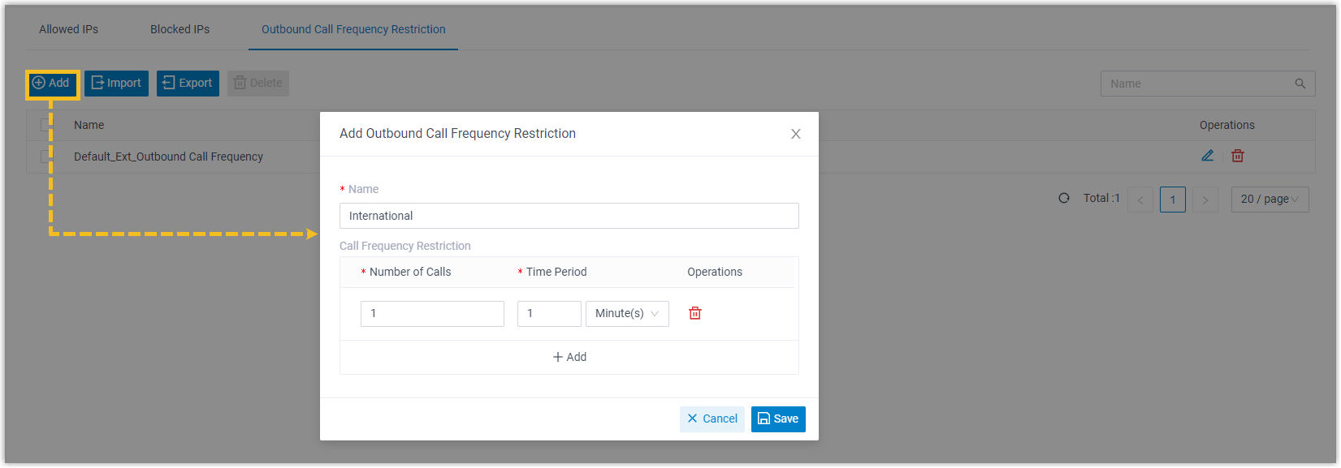Screen dimensions: 1341x468
Task: Focus the Time Period number input
Action: tap(549, 314)
